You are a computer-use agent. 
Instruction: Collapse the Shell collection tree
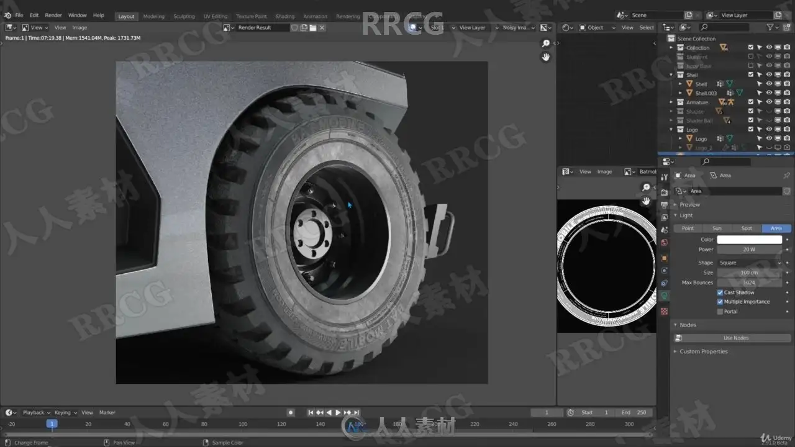(x=671, y=75)
